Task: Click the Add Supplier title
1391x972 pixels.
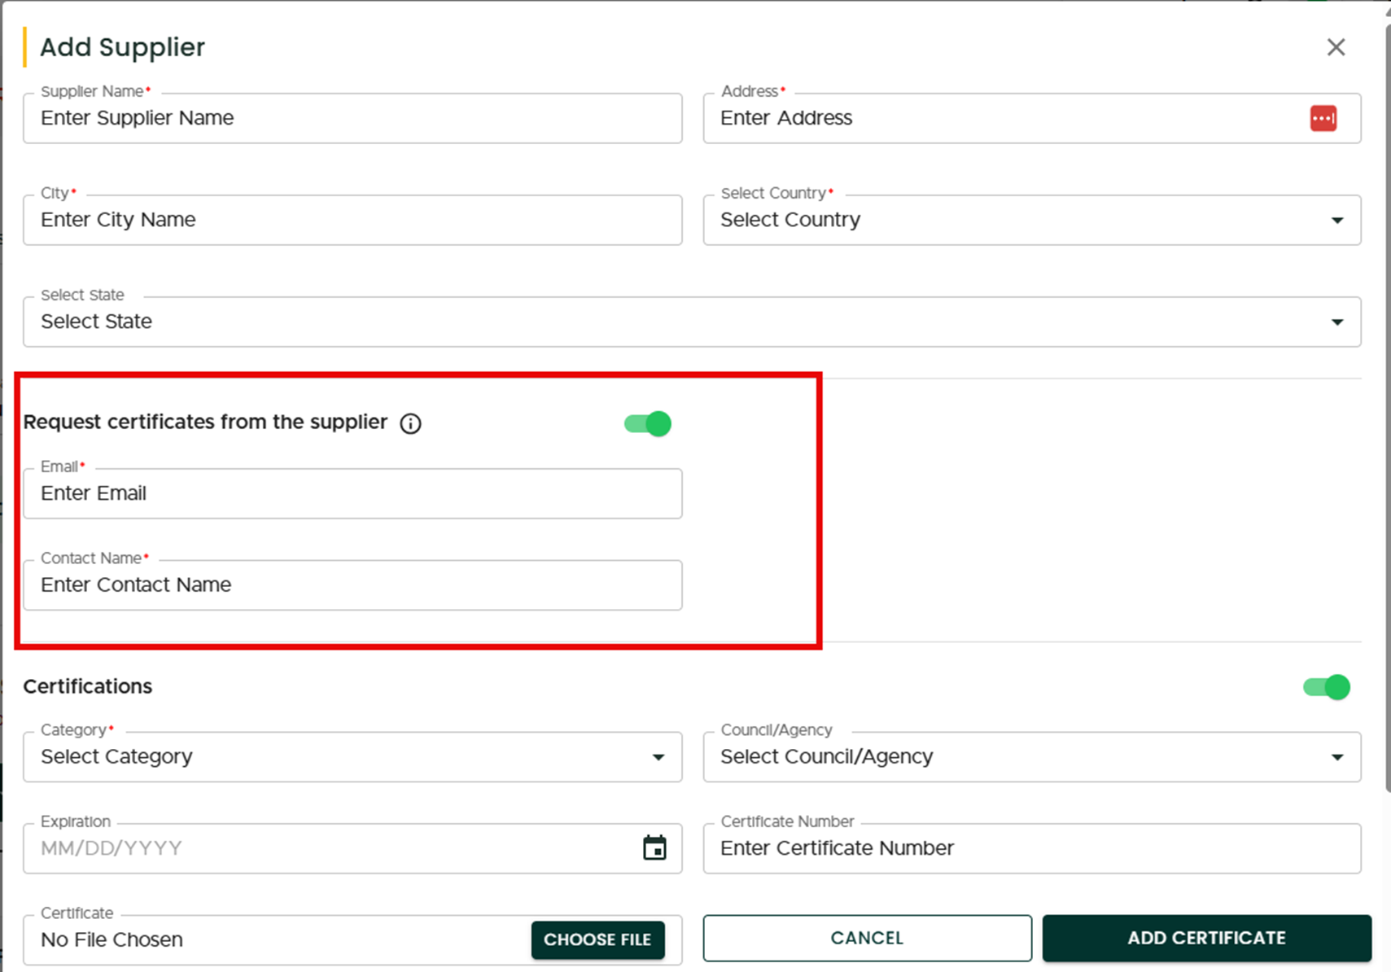Action: 123,47
